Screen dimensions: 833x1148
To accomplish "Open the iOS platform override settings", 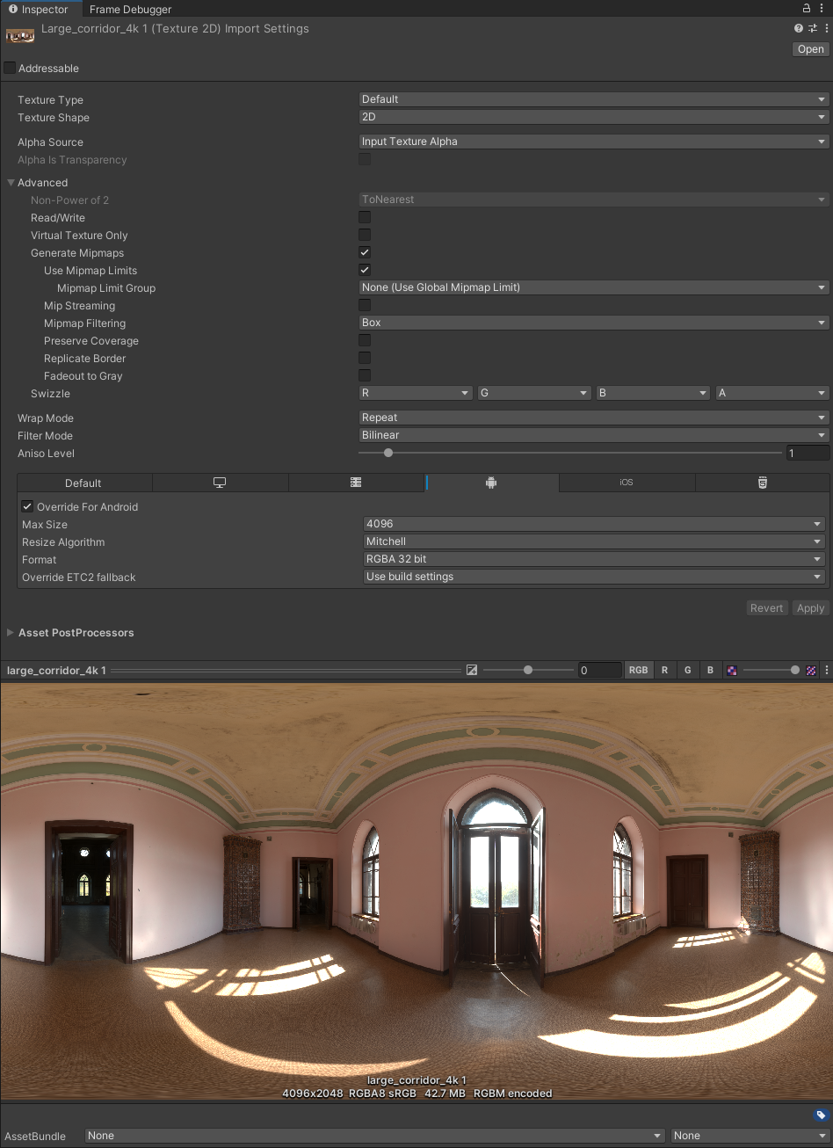I will tap(626, 483).
